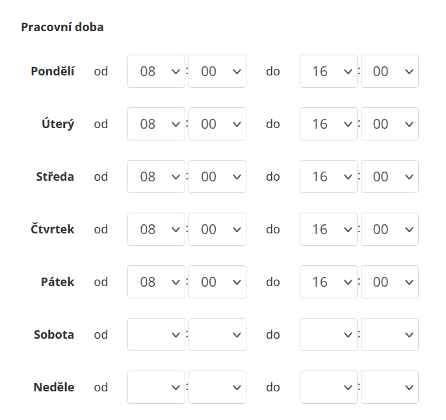
Task: Choose Středa end hour dropdown
Action: click(x=328, y=177)
